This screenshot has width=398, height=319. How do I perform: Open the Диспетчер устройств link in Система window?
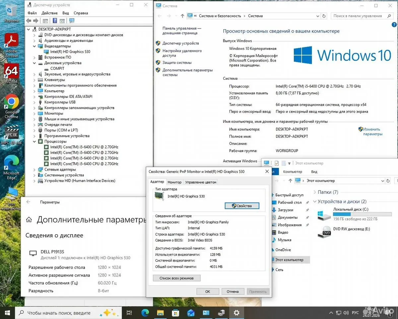pos(181,43)
